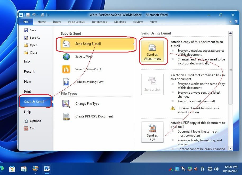This screenshot has height=175, width=242.
Task: Open the Page Layout tab
Action: (x=76, y=22)
